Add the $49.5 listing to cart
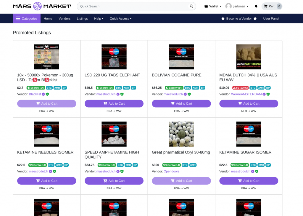 [114, 103]
